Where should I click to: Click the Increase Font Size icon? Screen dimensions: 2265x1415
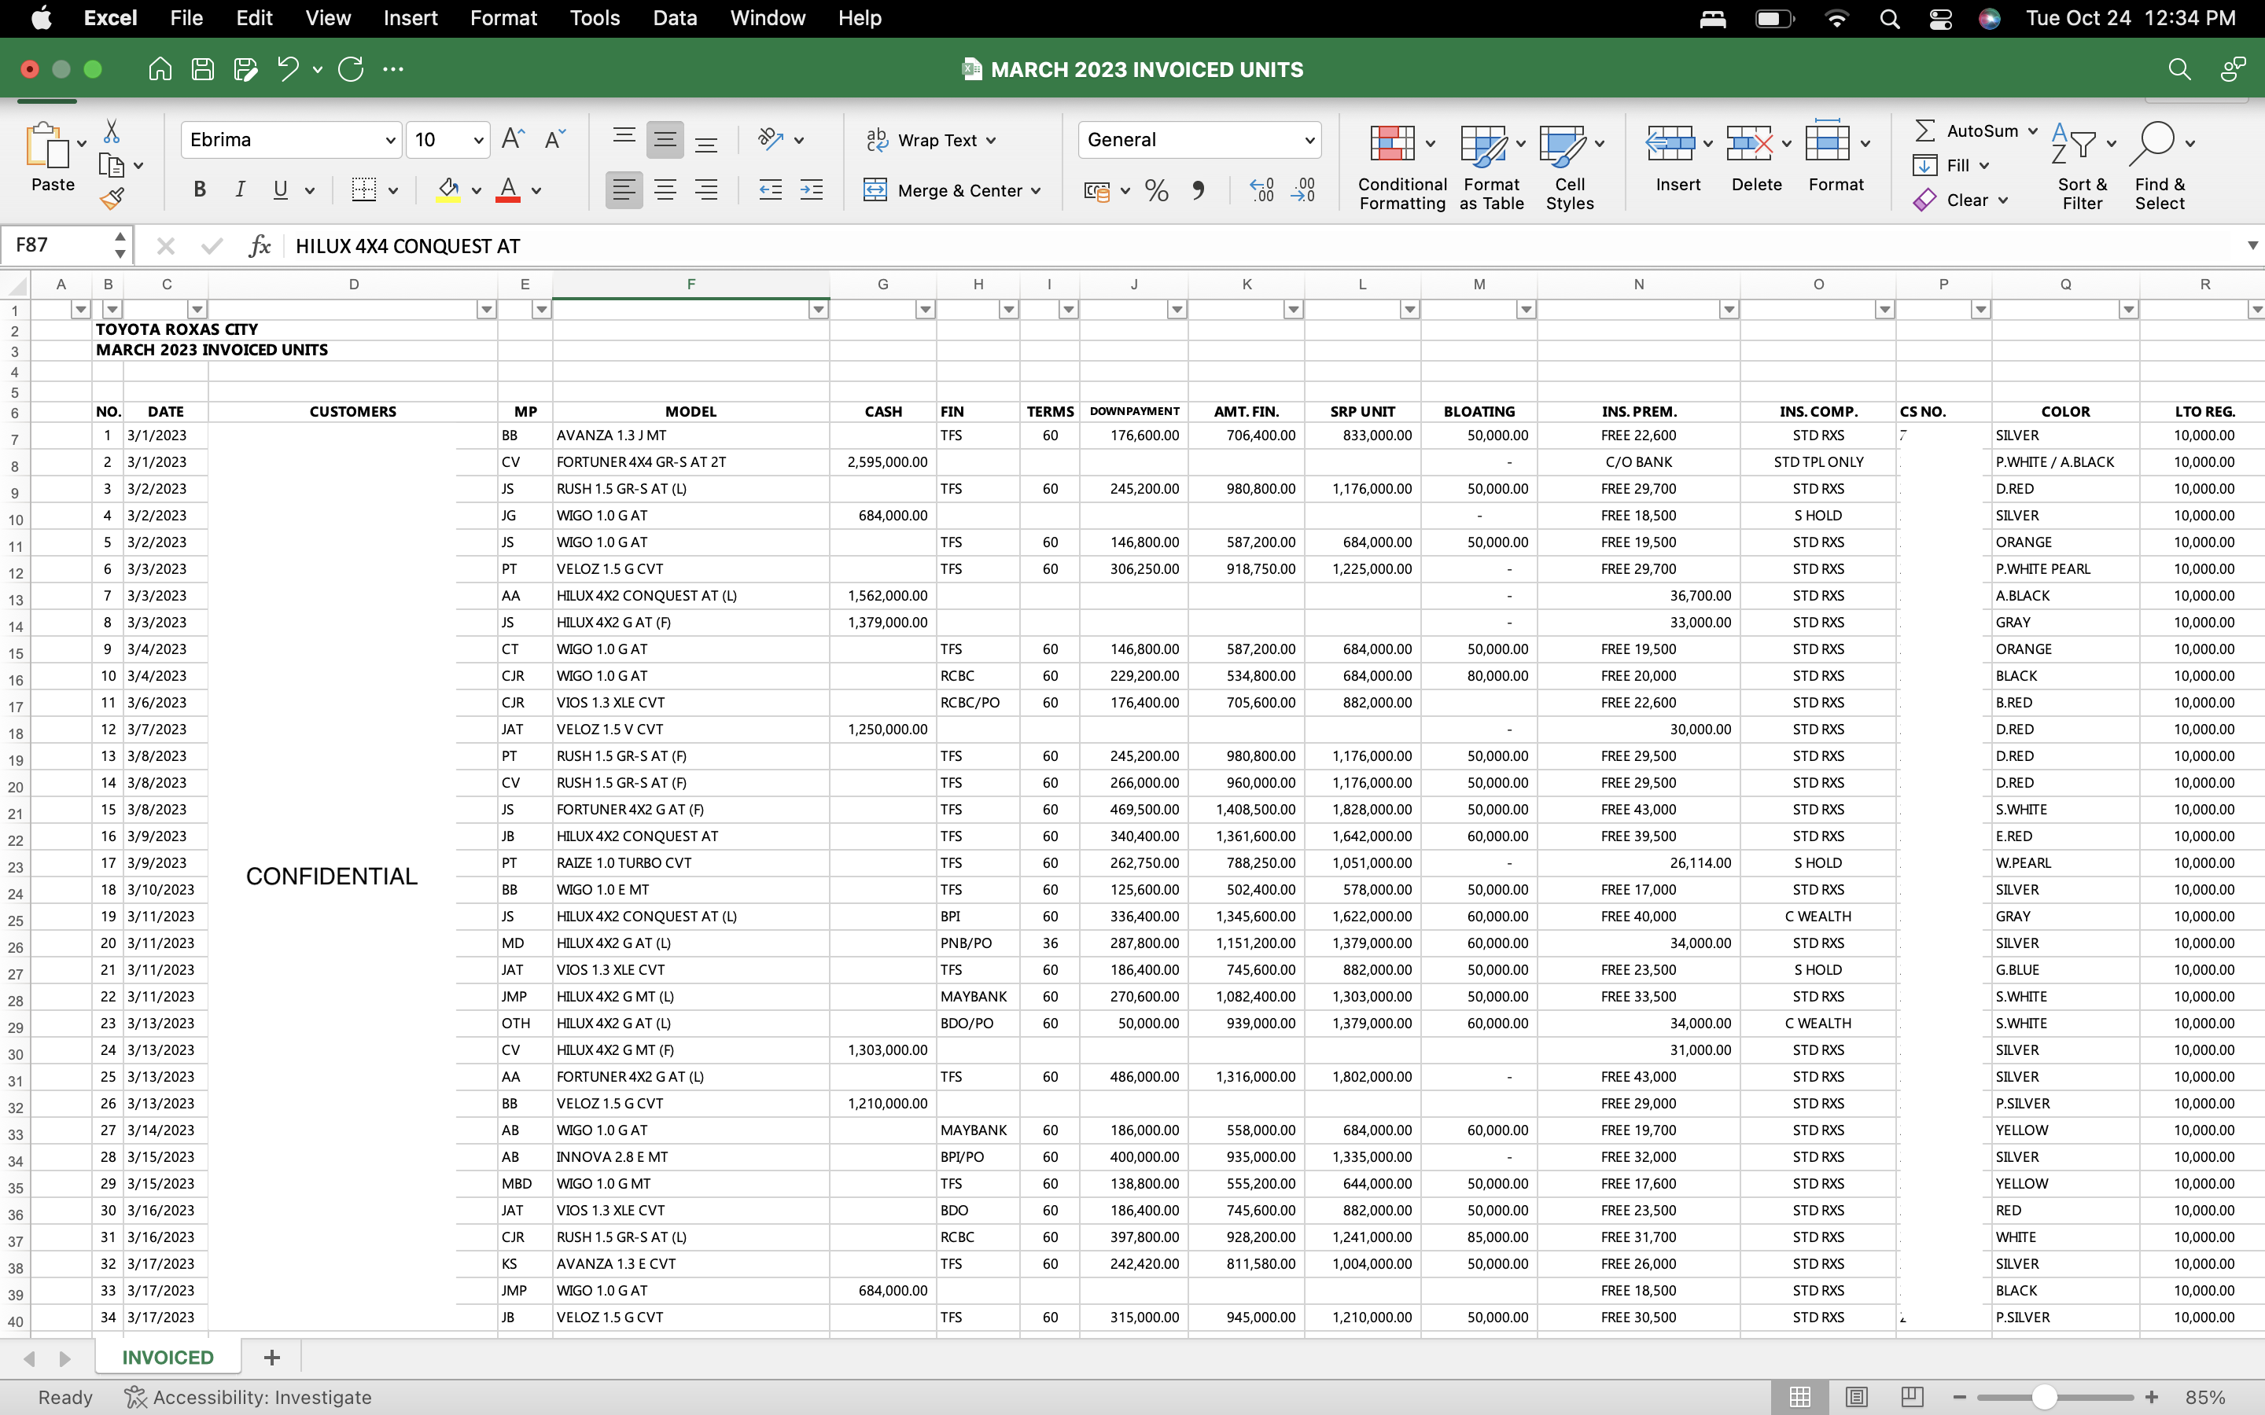(513, 139)
